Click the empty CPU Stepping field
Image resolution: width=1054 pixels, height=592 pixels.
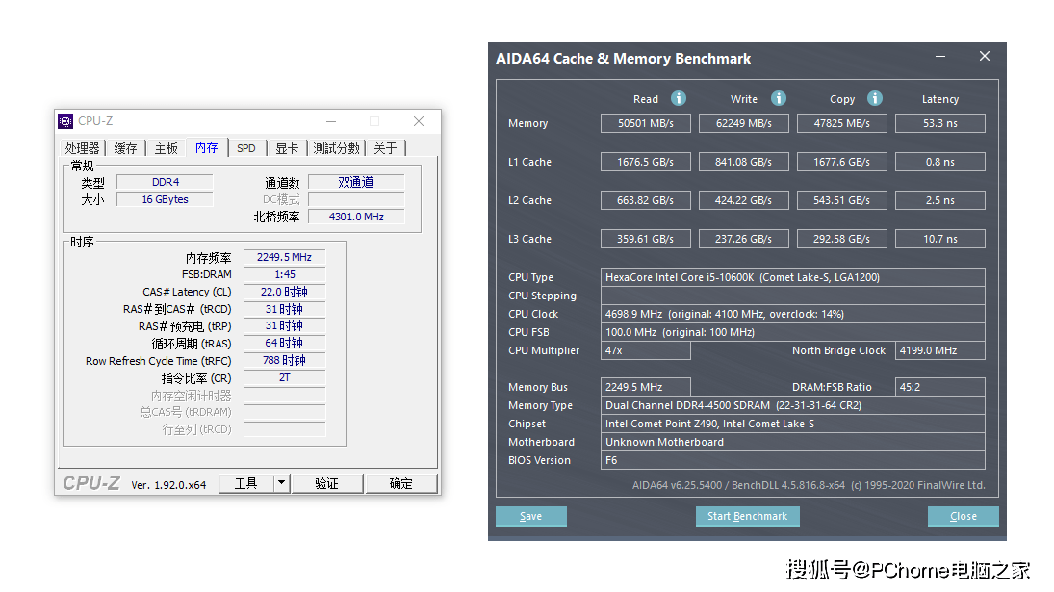(792, 296)
